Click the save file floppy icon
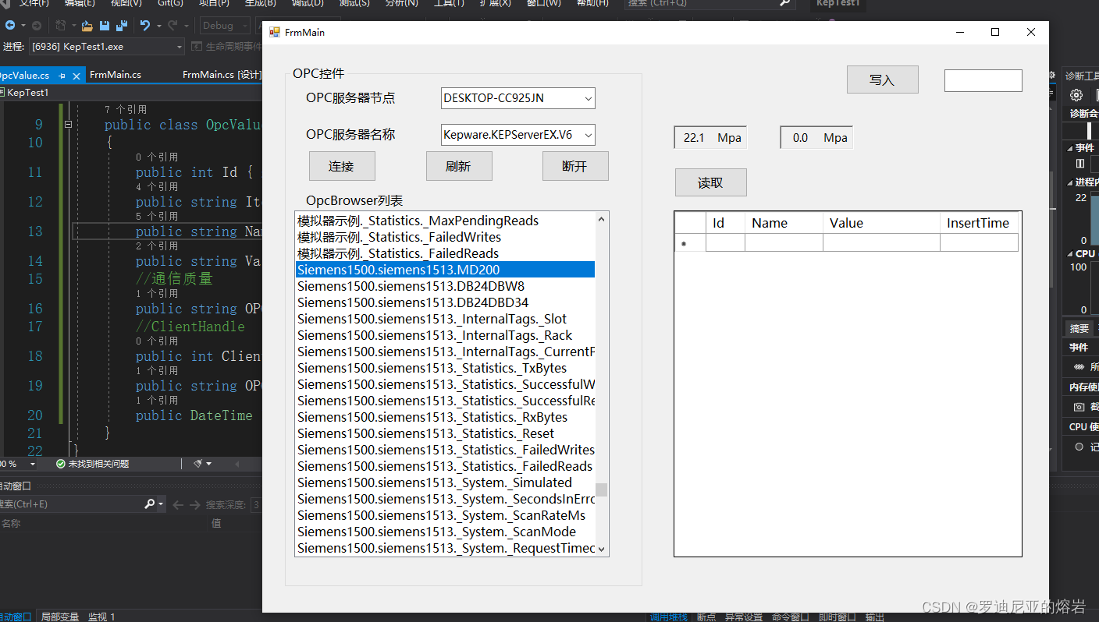This screenshot has height=622, width=1099. click(105, 26)
